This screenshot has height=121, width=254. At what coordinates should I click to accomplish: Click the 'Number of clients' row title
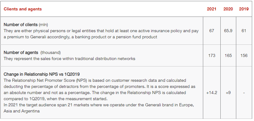tap(21, 25)
